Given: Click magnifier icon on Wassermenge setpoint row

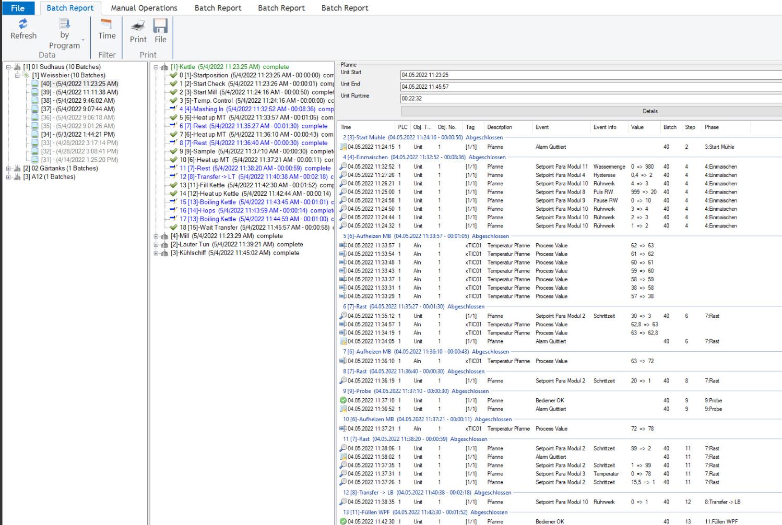Looking at the screenshot, I should [343, 166].
